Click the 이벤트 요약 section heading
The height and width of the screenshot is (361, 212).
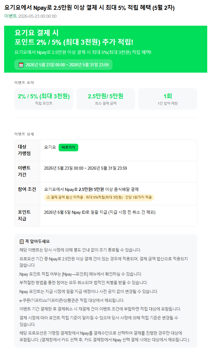24,83
